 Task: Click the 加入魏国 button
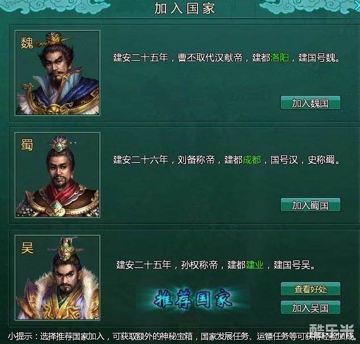pyautogui.click(x=311, y=103)
